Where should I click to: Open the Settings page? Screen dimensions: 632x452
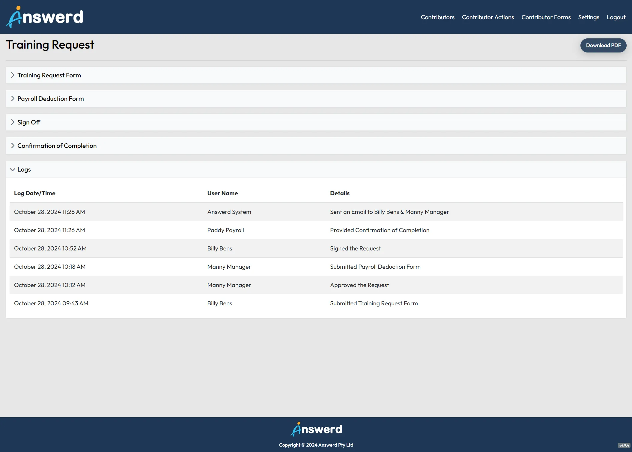click(x=589, y=17)
